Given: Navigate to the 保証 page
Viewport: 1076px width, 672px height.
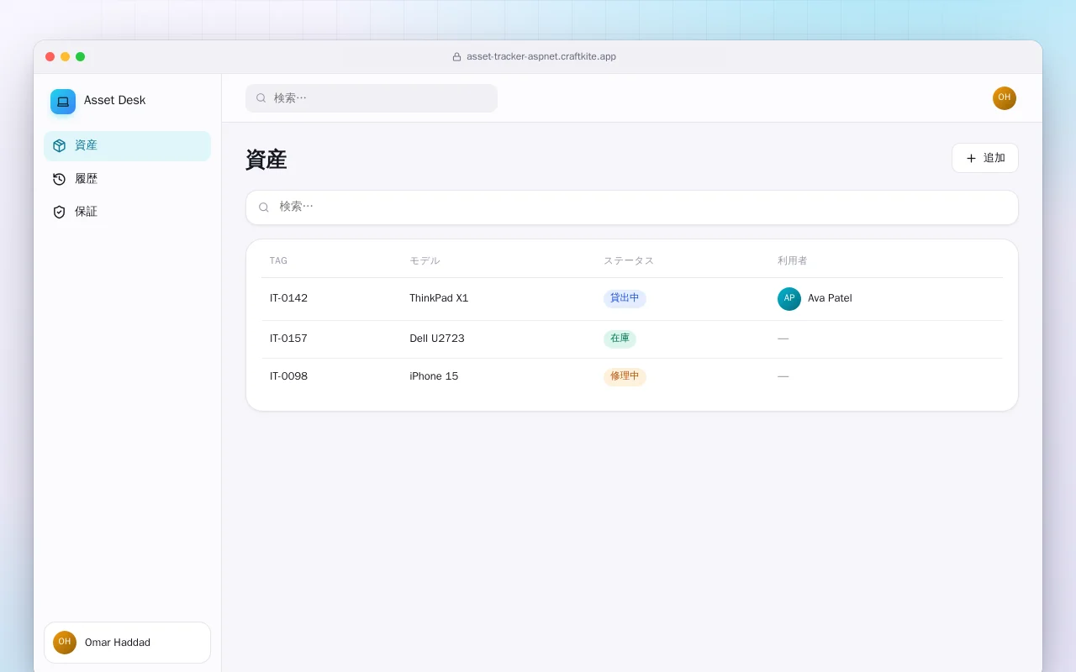Looking at the screenshot, I should click(128, 212).
